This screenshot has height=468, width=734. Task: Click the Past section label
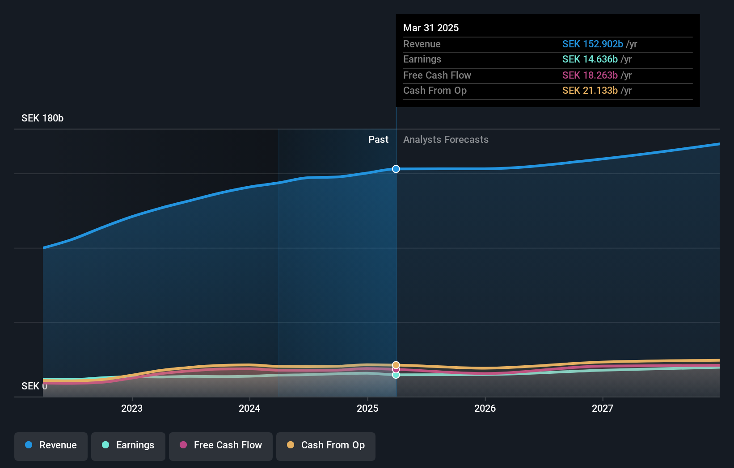point(378,139)
